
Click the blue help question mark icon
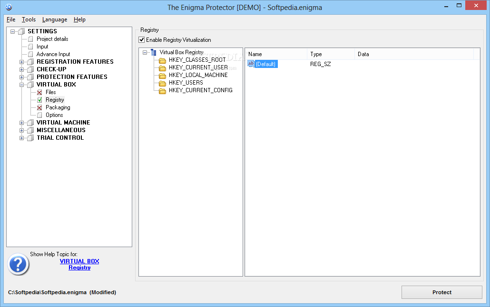click(x=18, y=264)
